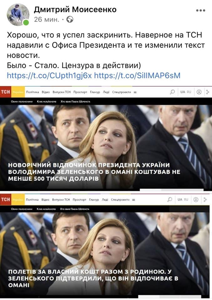Open Дмитрий Моисеенко's profile picture
The image size is (212, 300).
click(18, 15)
